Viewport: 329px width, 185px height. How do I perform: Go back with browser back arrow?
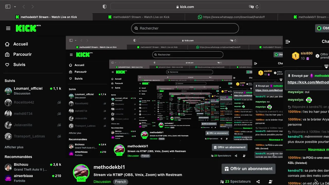click(x=24, y=7)
